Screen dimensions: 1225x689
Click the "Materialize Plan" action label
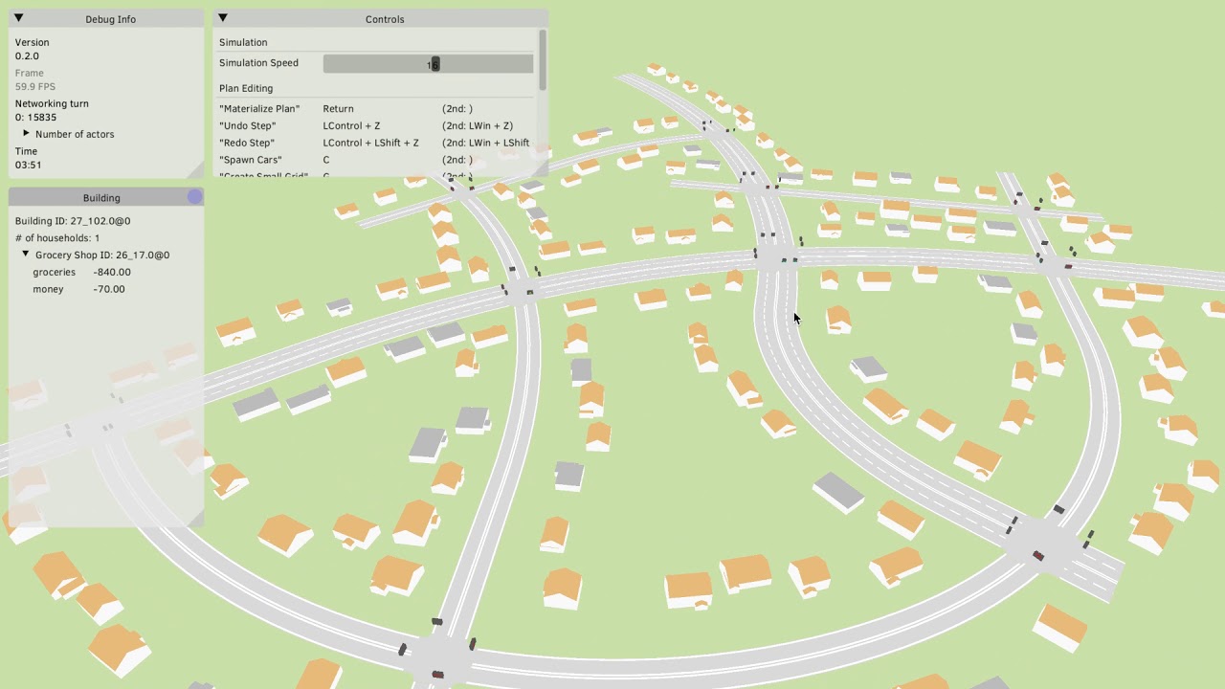coord(259,109)
